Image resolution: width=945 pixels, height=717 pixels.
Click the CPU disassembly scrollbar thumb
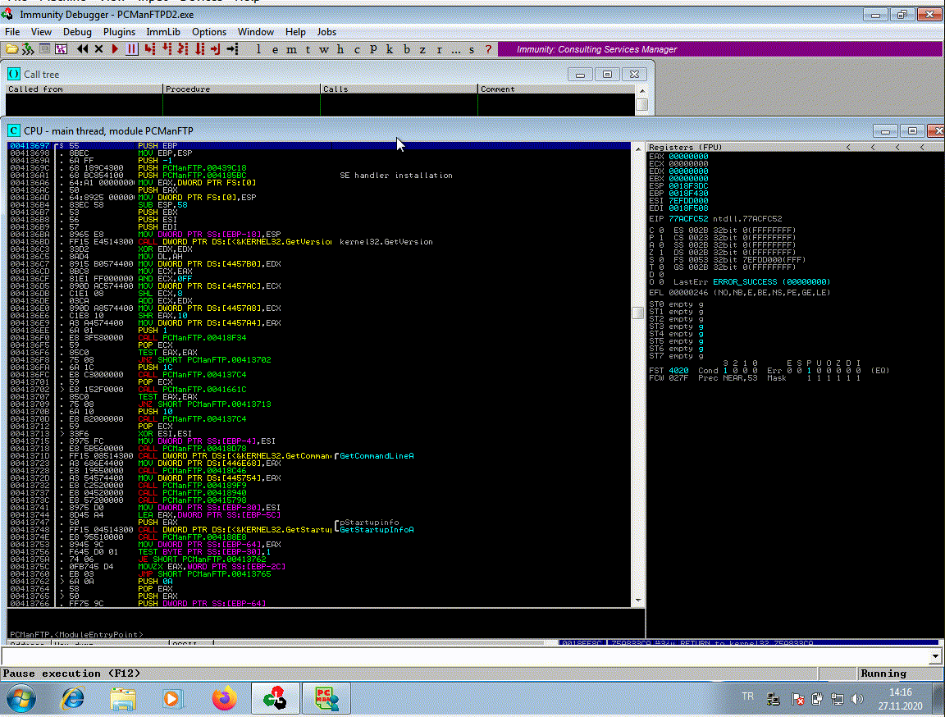(637, 313)
